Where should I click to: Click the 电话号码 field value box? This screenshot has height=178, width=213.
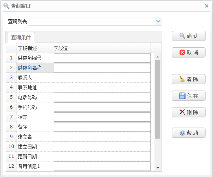(x=102, y=97)
